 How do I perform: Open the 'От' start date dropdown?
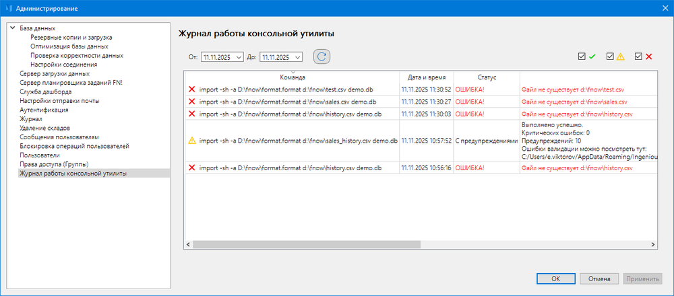[x=239, y=57]
